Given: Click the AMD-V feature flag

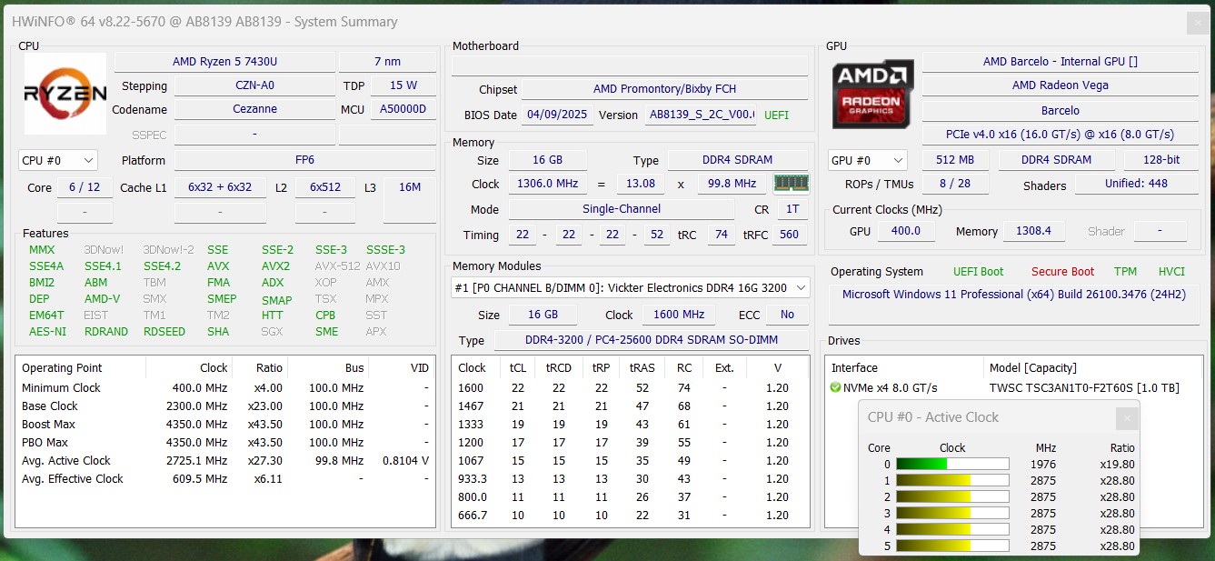Looking at the screenshot, I should coord(102,299).
